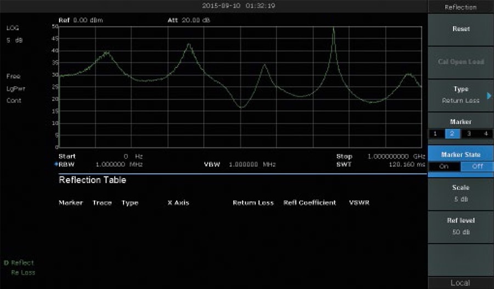Click the Scale 5 dB softkey
This screenshot has height=289, width=494.
click(x=461, y=193)
